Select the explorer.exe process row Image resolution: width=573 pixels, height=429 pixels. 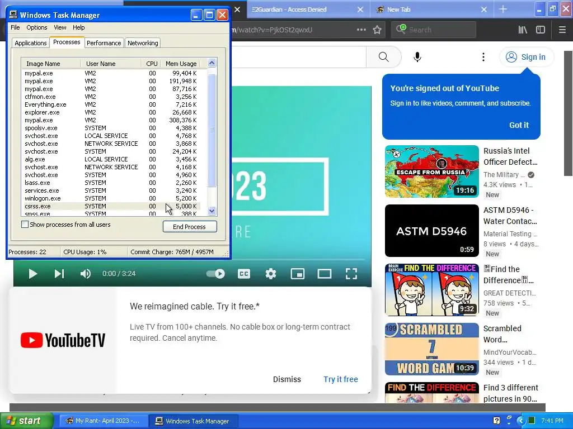[111, 112]
